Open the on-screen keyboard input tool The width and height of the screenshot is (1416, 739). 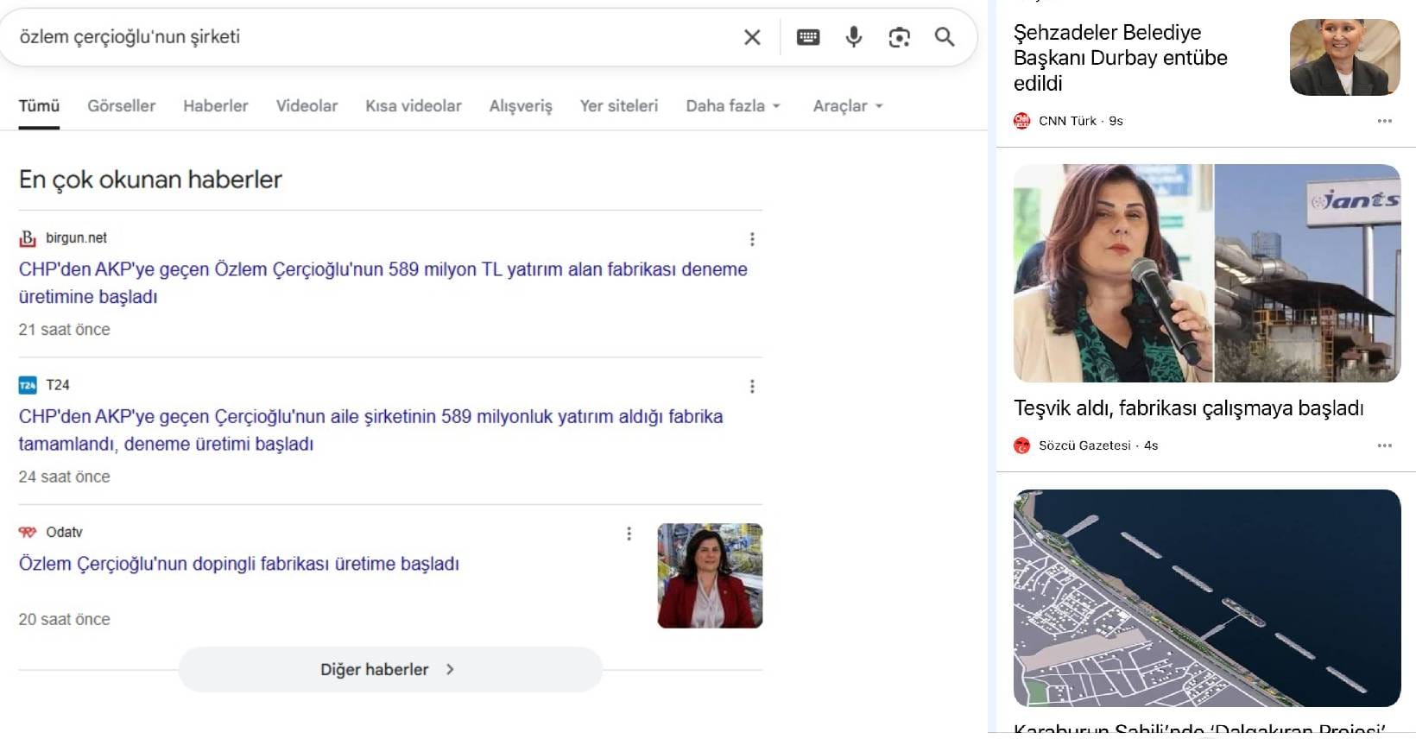pos(808,37)
